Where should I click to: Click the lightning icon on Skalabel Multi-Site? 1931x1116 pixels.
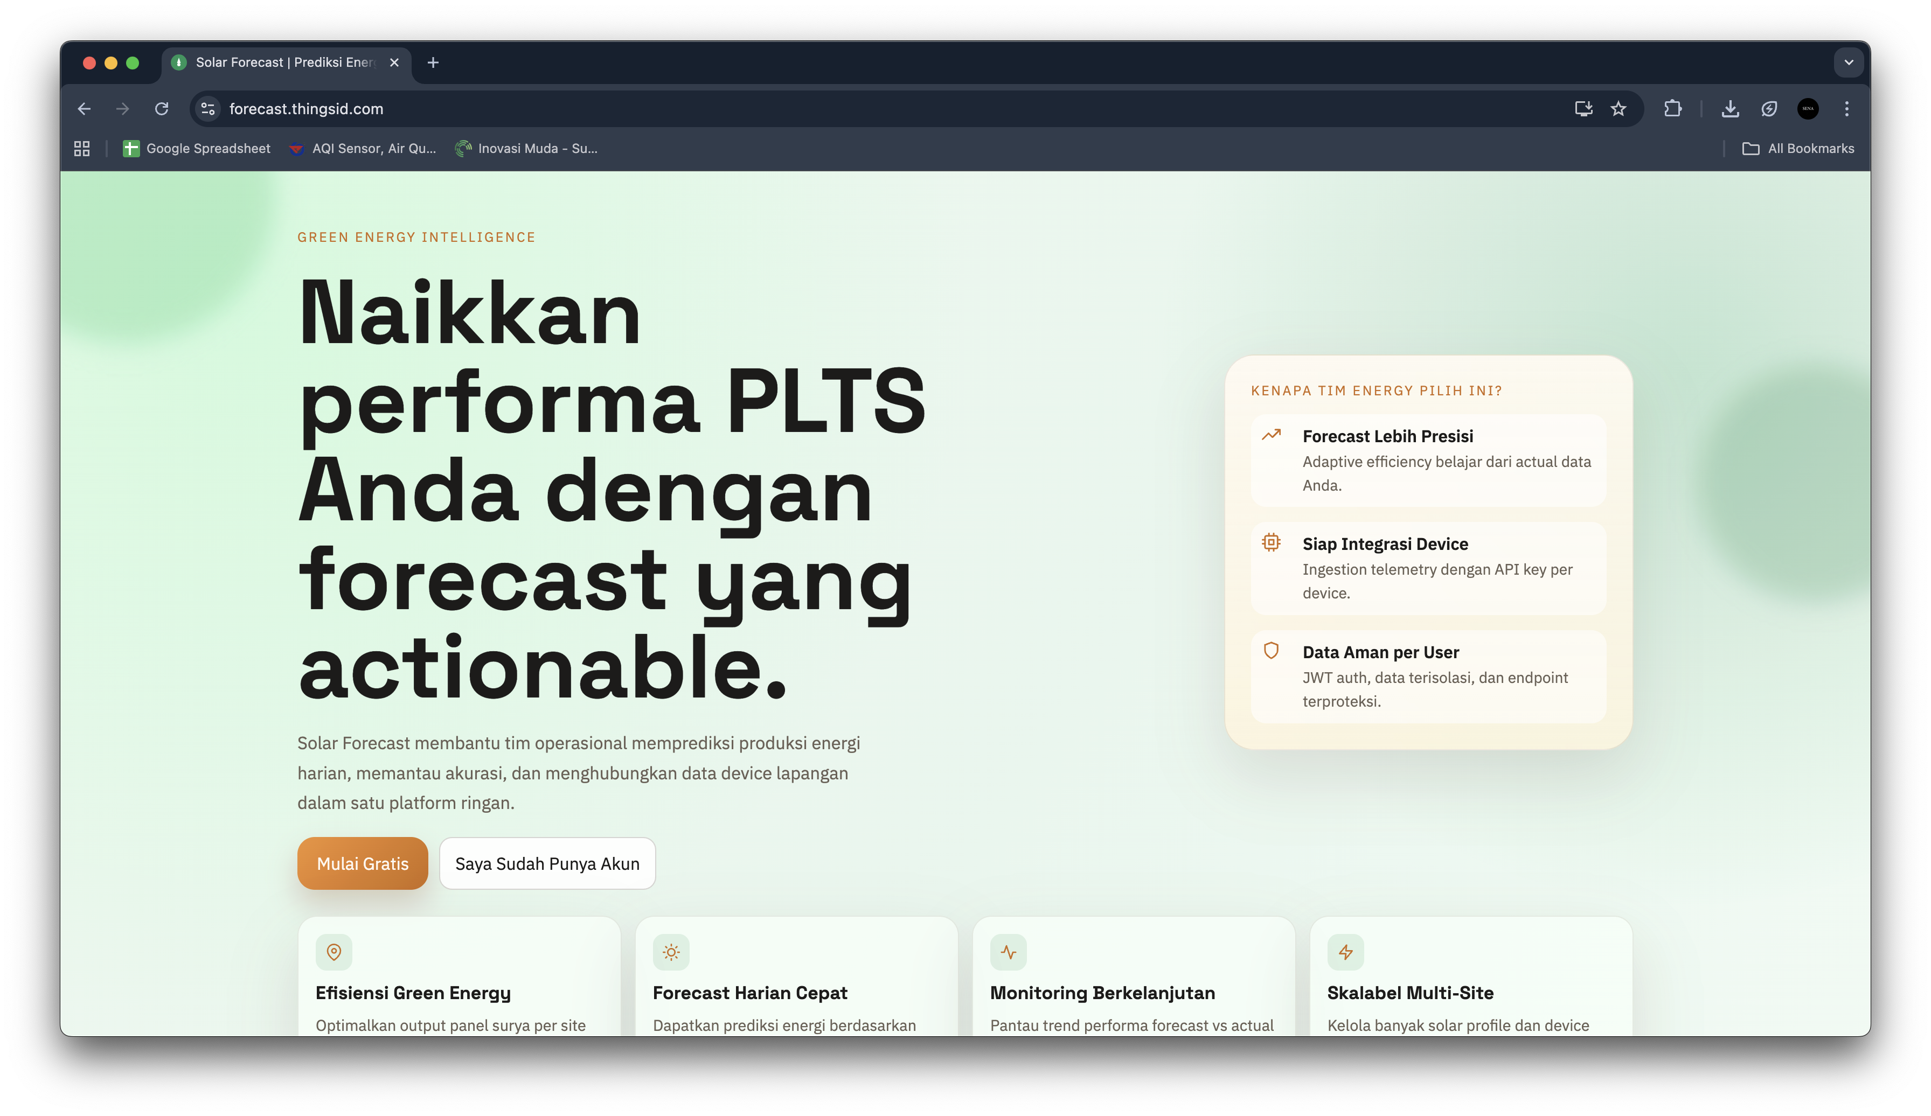point(1345,952)
